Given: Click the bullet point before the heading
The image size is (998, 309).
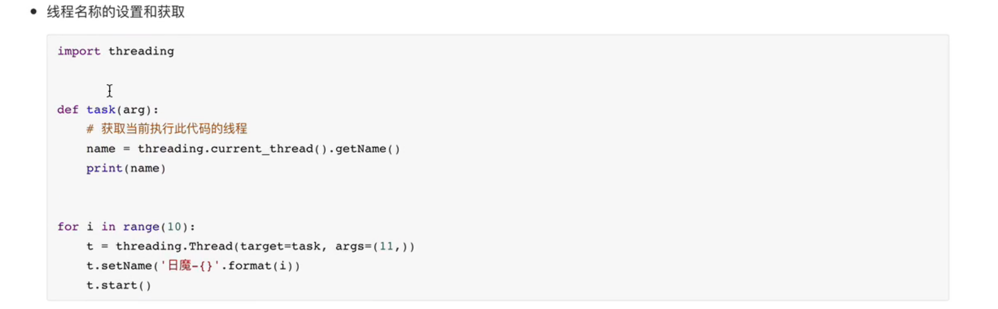Looking at the screenshot, I should click(34, 12).
